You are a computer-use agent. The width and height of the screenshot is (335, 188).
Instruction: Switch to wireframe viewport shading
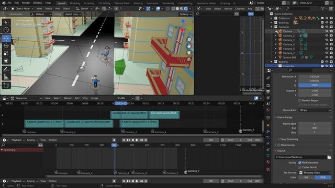173,9
